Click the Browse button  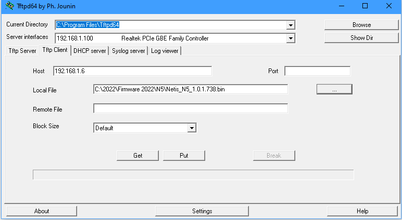click(x=361, y=25)
